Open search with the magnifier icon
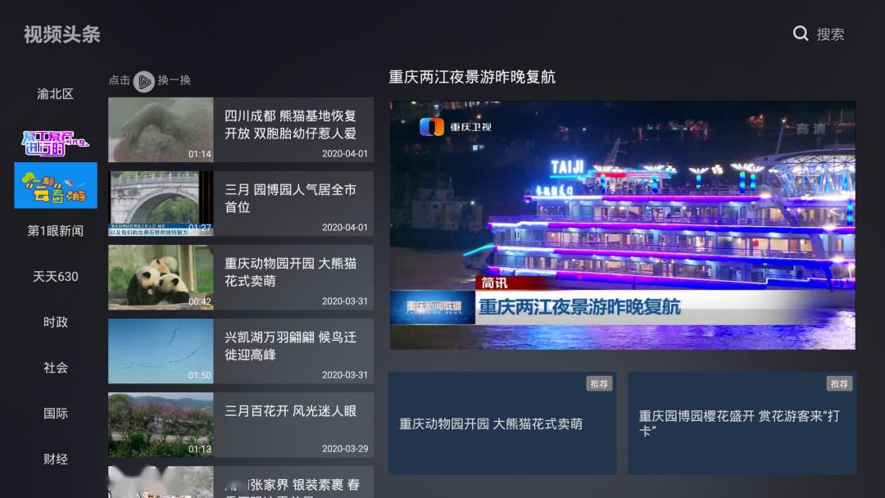 click(801, 34)
